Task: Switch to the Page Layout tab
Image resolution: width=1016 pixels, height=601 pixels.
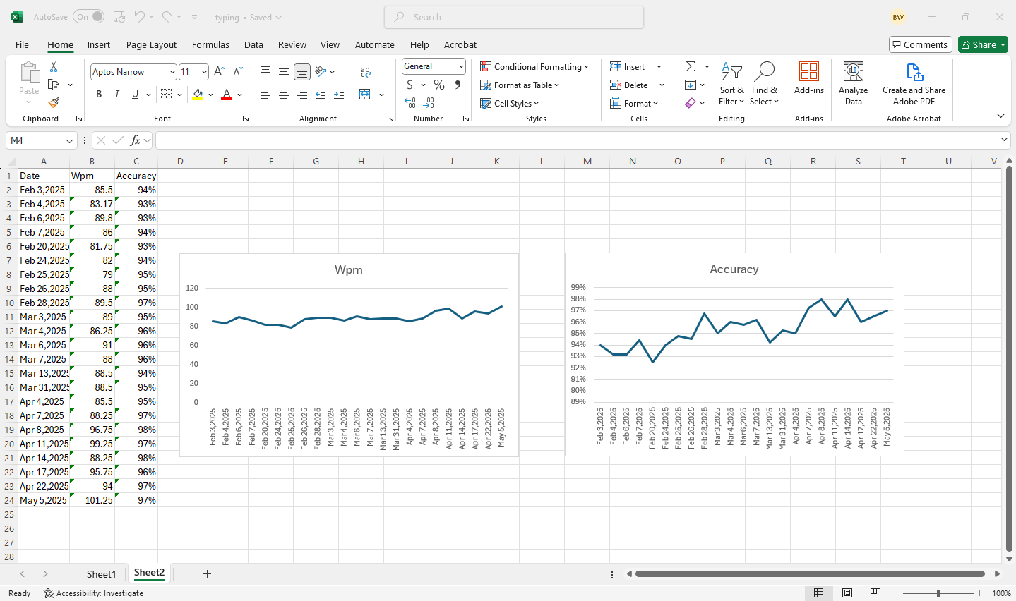Action: pos(151,44)
